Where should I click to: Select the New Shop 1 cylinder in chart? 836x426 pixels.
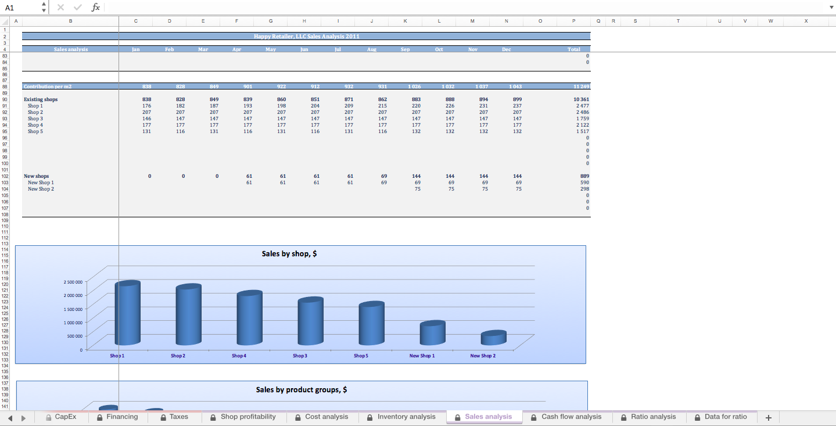432,332
